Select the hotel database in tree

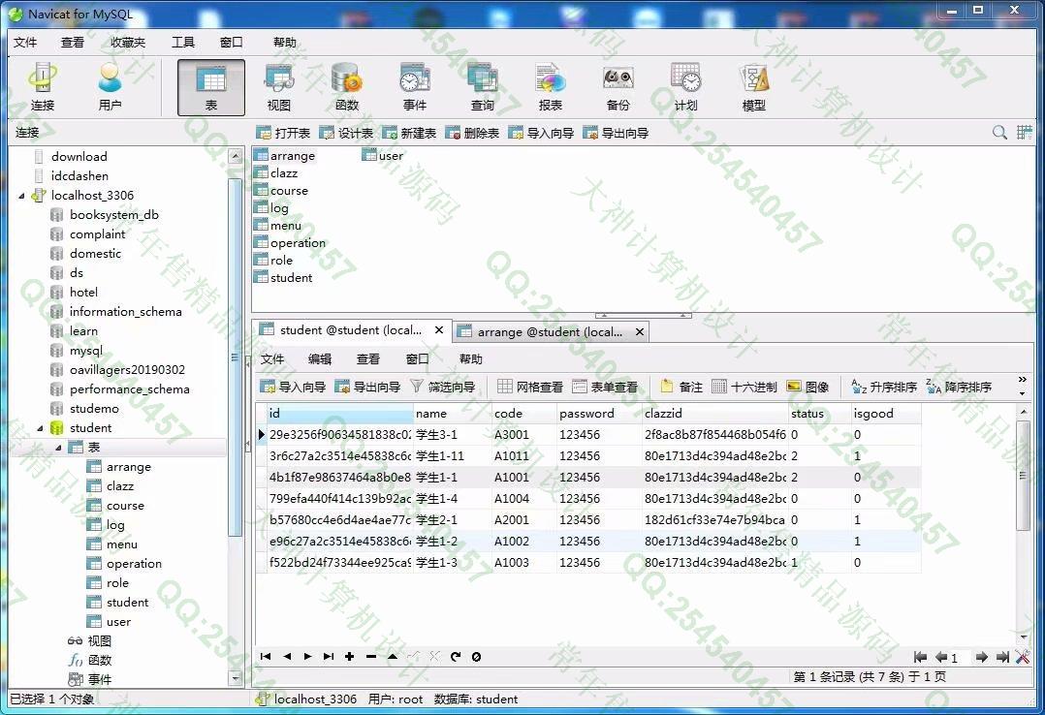click(x=83, y=292)
